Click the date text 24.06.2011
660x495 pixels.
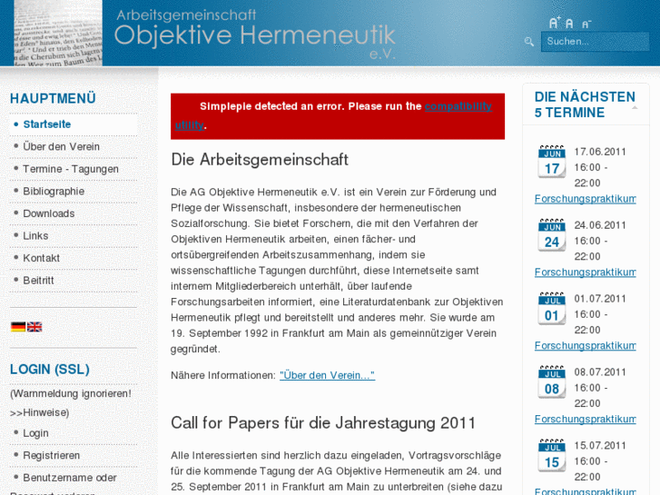600,225
